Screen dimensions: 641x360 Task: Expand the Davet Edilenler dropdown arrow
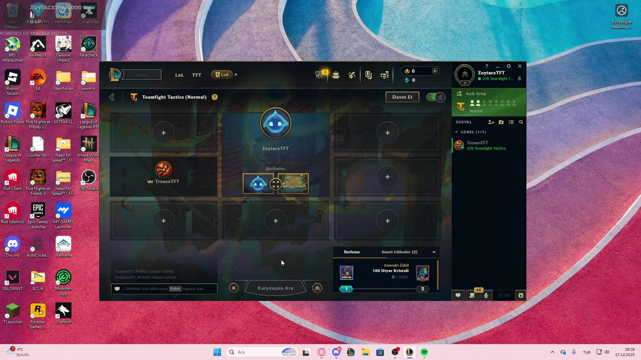click(434, 252)
